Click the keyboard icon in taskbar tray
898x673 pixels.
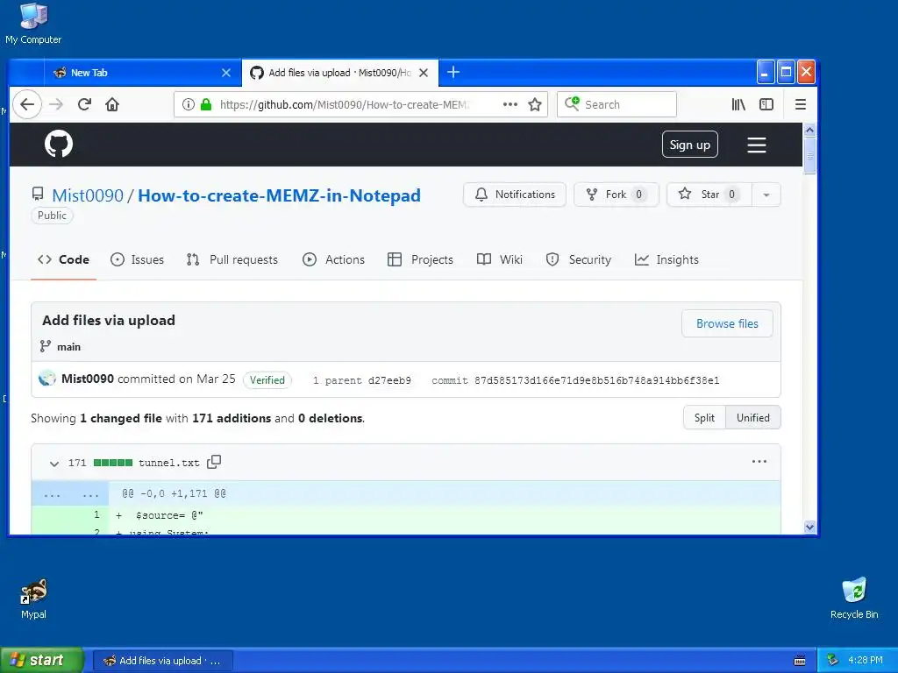[800, 661]
